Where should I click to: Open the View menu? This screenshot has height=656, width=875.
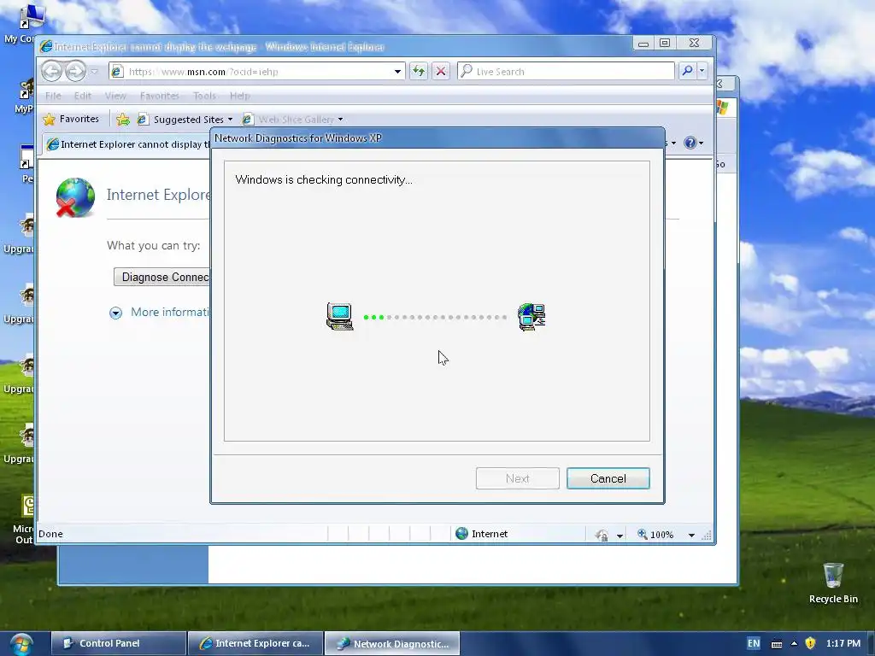(x=115, y=96)
